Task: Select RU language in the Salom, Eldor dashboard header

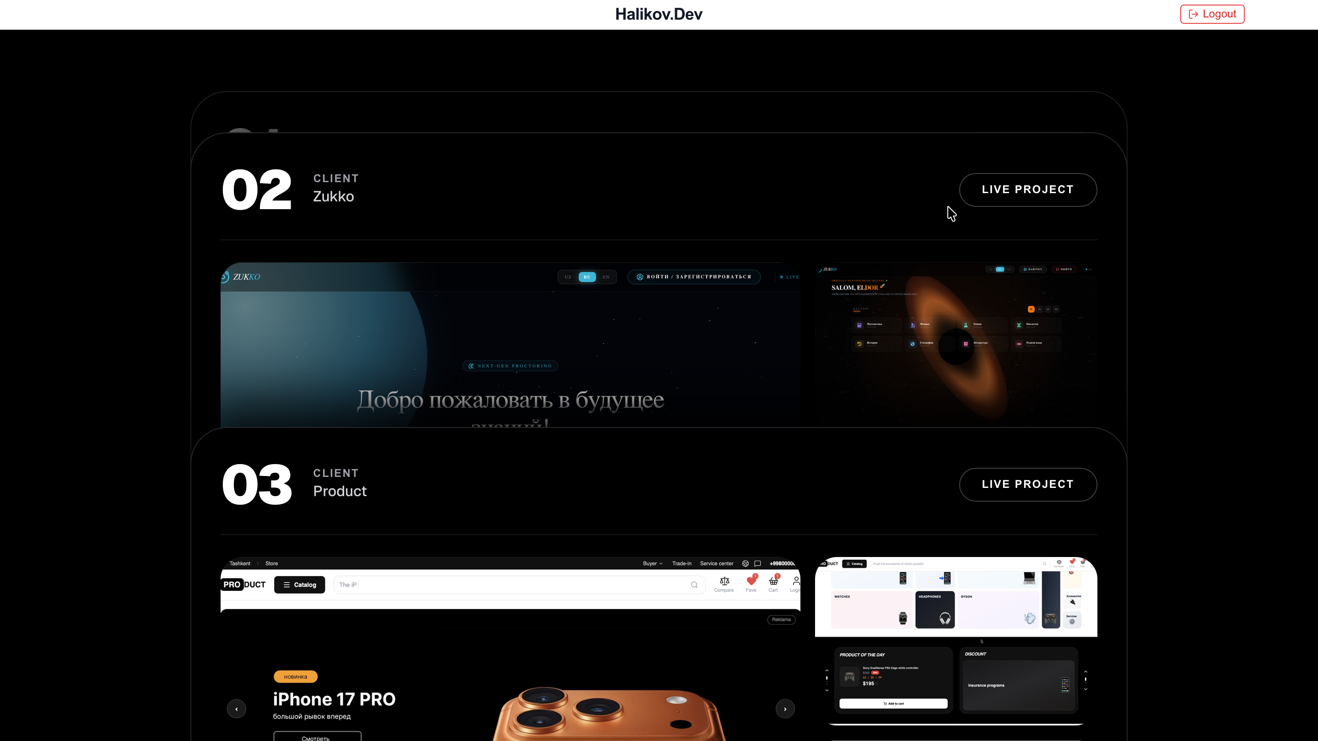Action: point(1000,269)
